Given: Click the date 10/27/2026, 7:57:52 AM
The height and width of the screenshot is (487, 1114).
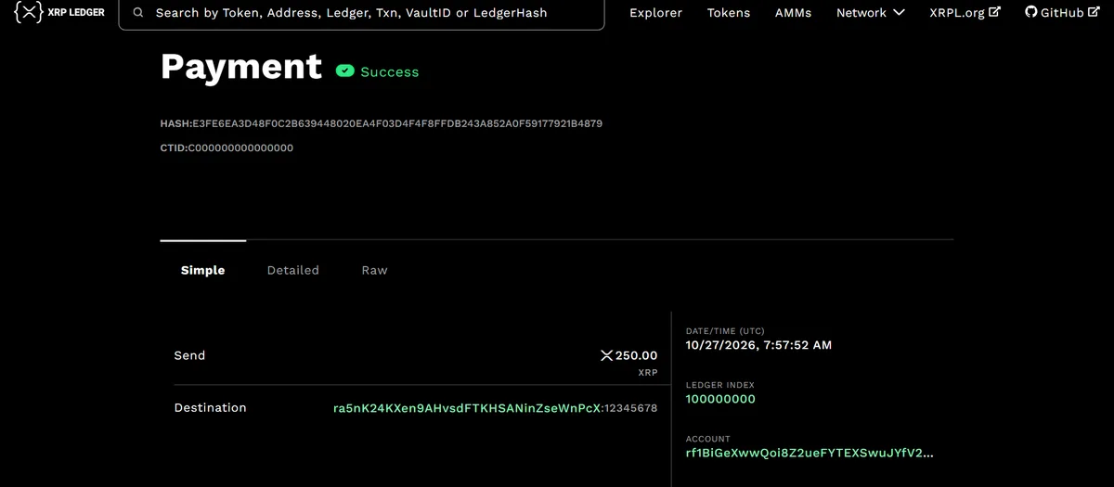Looking at the screenshot, I should pyautogui.click(x=758, y=345).
